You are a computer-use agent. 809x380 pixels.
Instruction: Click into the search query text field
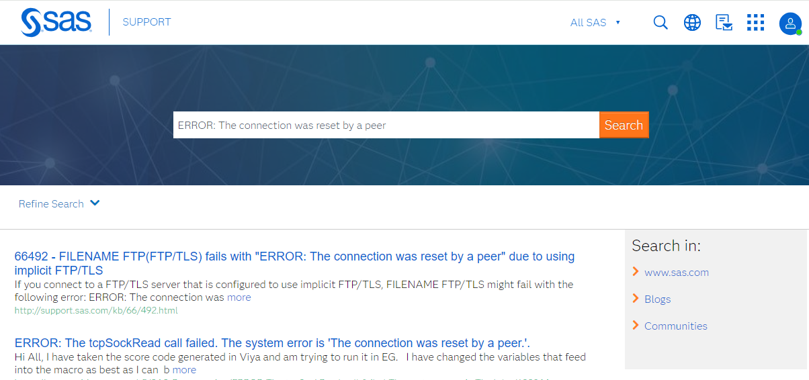386,125
